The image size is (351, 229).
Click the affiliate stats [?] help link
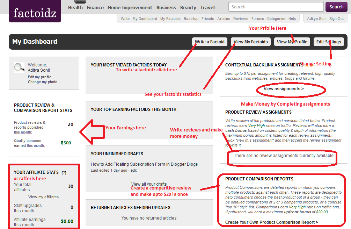64,172
